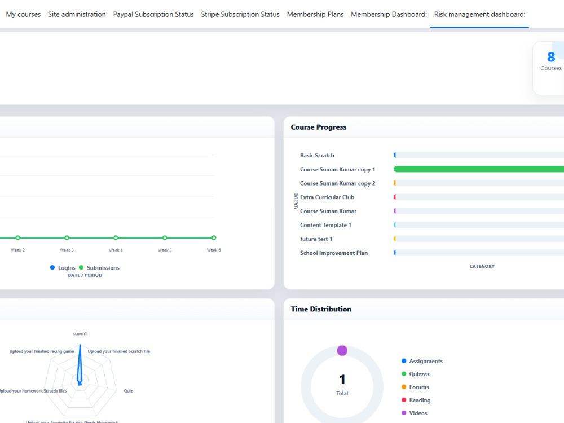Toggle Reading in Time Distribution legend

pos(416,400)
